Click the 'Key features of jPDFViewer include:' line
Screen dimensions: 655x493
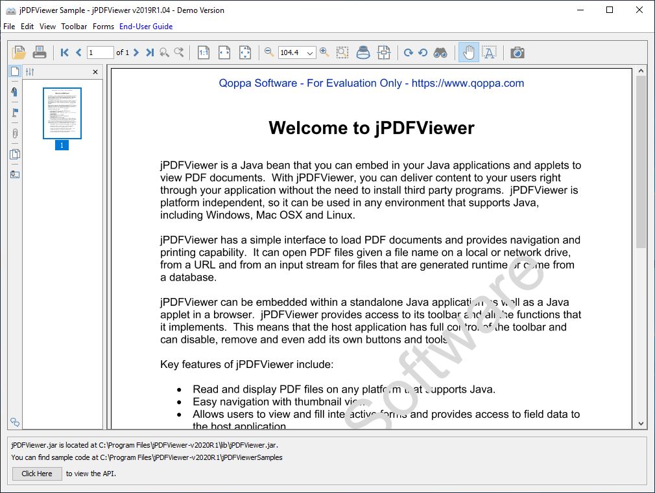coord(247,365)
